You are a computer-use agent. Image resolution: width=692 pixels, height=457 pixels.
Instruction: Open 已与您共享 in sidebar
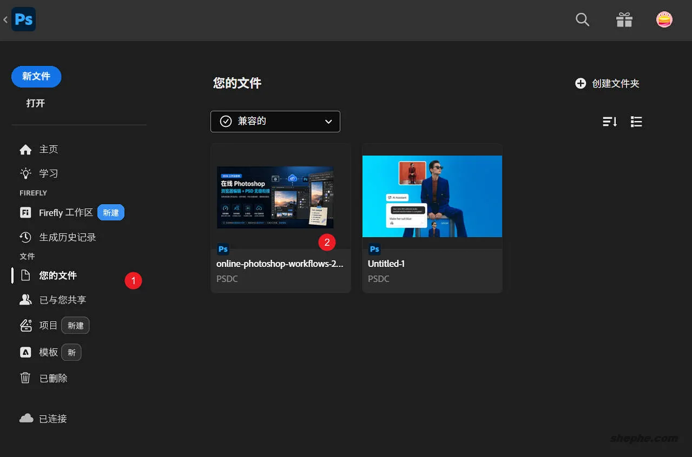coord(63,300)
